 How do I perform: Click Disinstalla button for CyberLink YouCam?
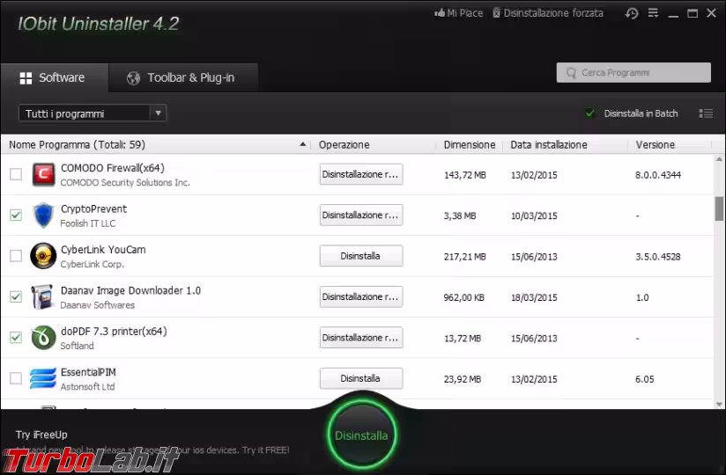pos(360,255)
